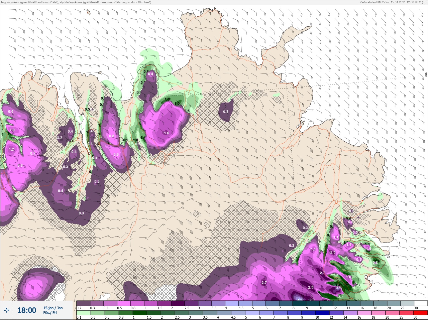Click the '15.jan./ Jan' date text
Image resolution: width=428 pixels, height=320 pixels.
[53, 308]
